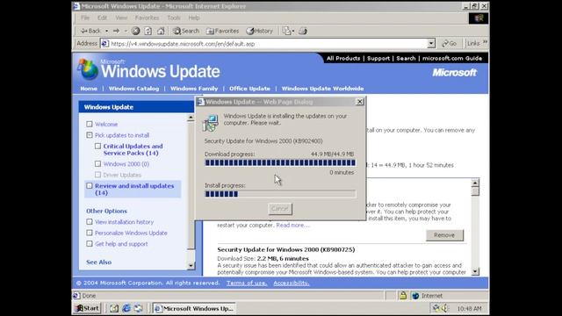The image size is (562, 316).
Task: Open the Favorites menu
Action: (x=147, y=18)
